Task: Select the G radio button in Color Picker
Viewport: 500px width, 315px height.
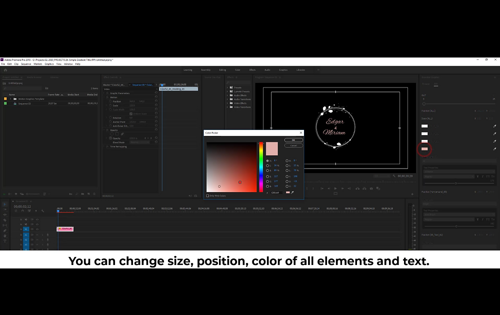Action: 267,181
